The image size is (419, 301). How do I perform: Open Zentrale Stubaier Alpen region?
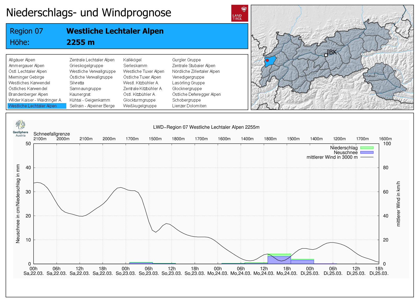click(x=194, y=66)
